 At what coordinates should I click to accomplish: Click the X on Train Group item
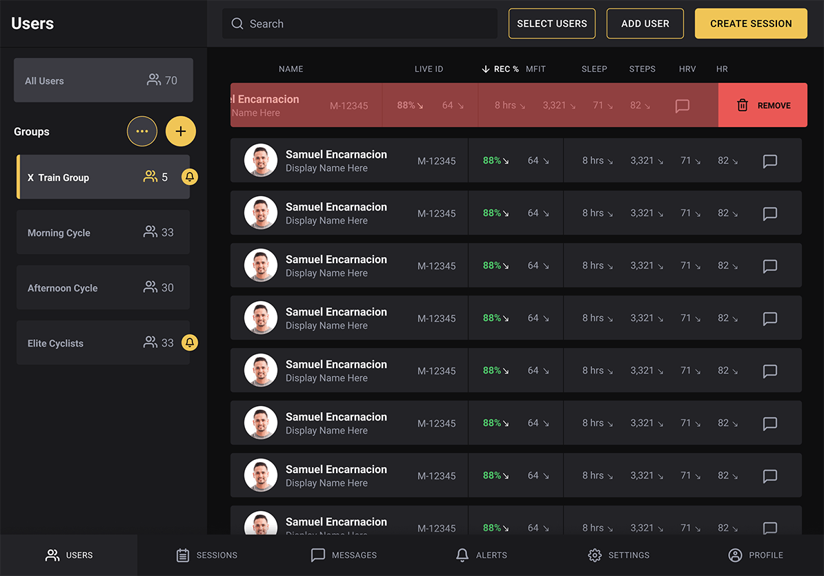click(30, 177)
